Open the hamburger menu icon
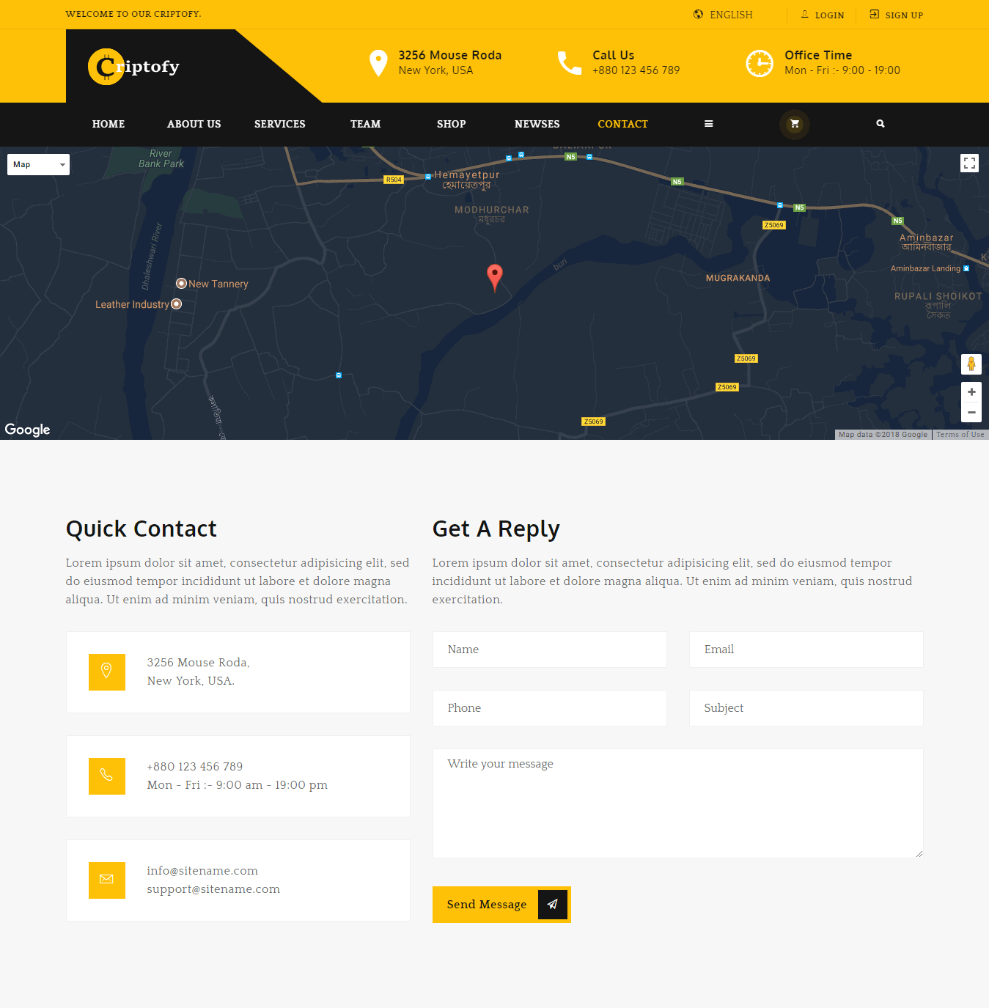Image resolution: width=989 pixels, height=1008 pixels. [708, 124]
